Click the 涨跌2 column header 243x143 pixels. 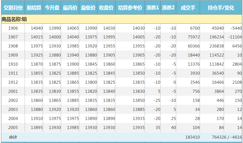click(168, 8)
